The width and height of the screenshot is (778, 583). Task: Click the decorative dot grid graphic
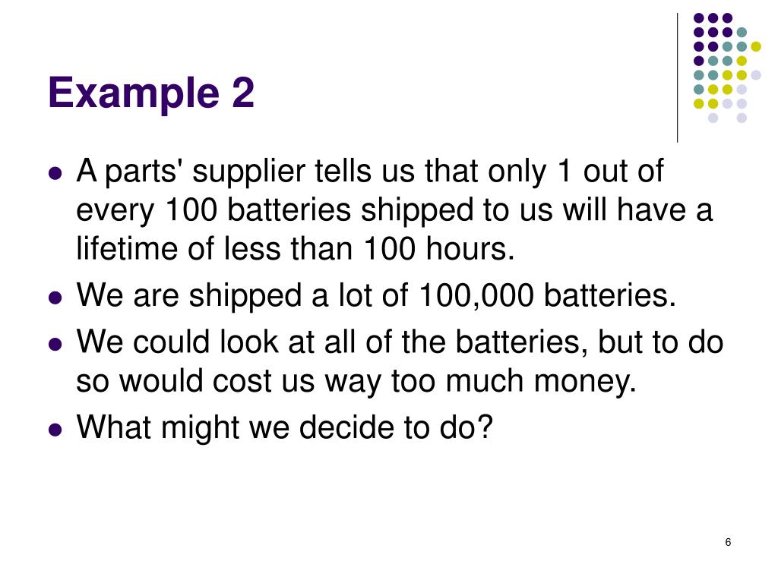727,68
